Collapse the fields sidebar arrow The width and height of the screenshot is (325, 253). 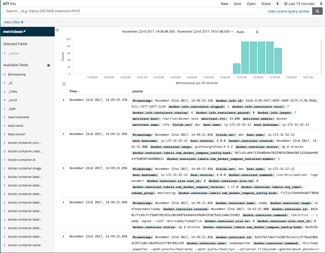coord(57,30)
